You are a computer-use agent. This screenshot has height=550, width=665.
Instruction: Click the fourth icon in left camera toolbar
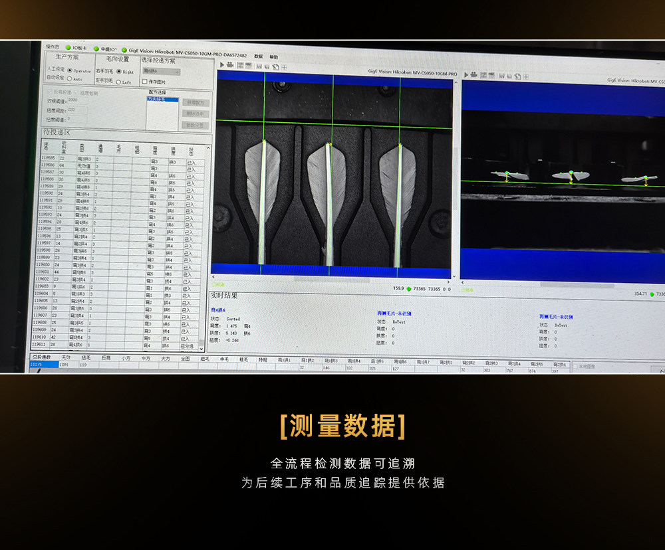pos(248,66)
